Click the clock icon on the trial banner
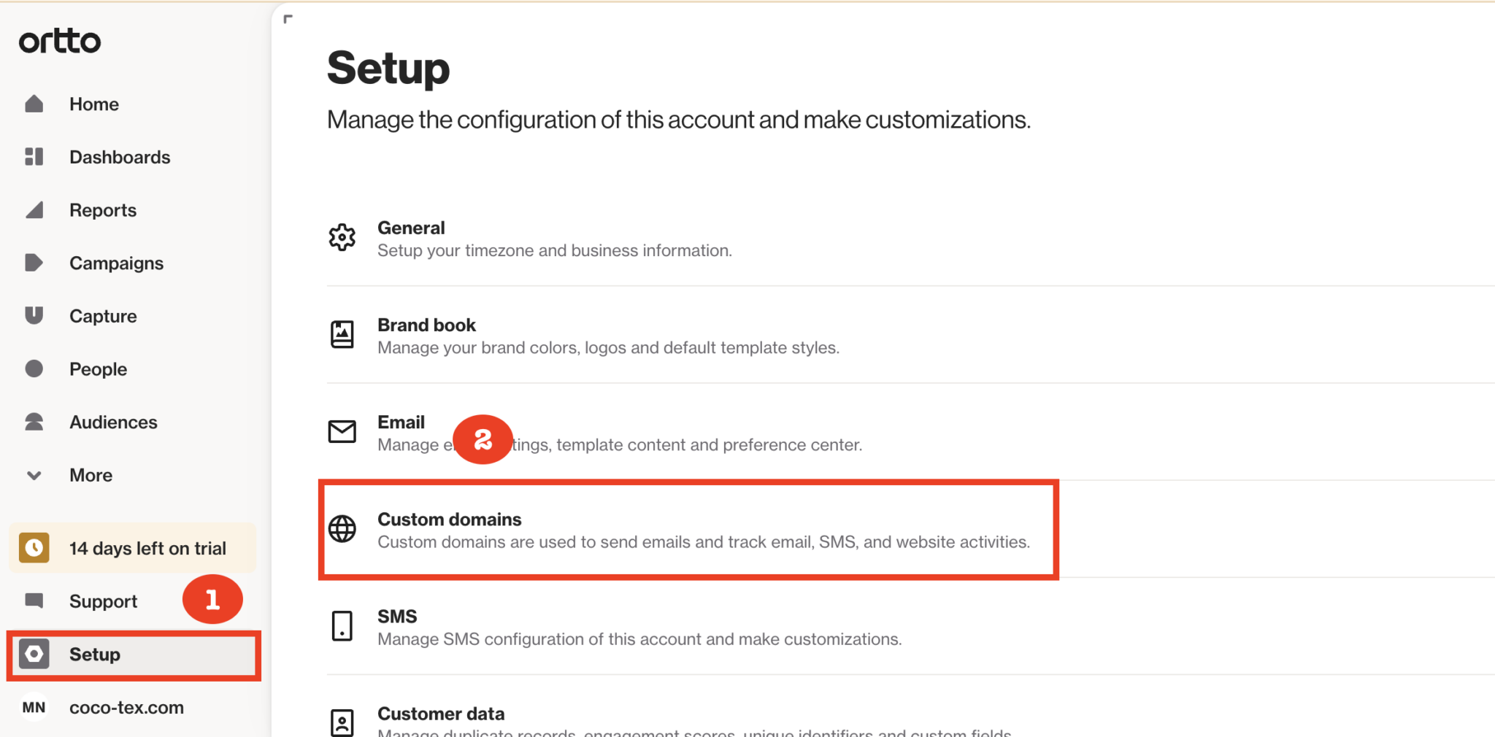This screenshot has width=1495, height=737. [34, 547]
